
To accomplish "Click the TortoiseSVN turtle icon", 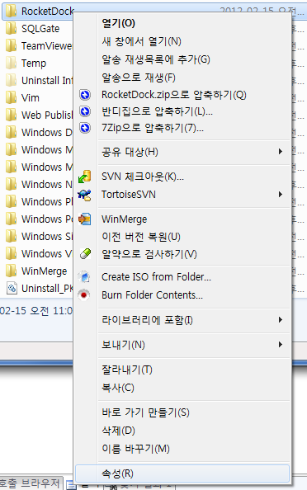I will [x=85, y=195].
